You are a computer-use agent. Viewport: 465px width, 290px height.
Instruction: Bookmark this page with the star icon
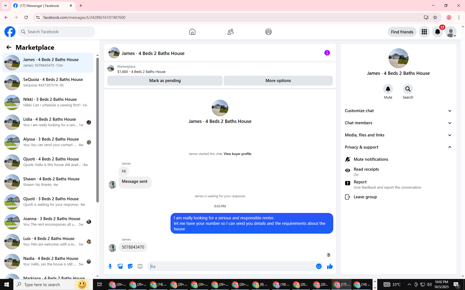point(435,17)
